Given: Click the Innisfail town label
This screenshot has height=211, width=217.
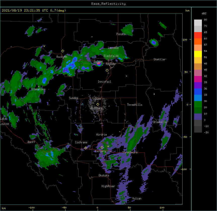Looking at the screenshot, I should 104,82.
